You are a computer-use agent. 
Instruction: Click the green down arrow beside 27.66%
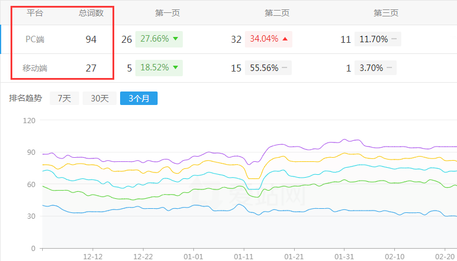(175, 39)
